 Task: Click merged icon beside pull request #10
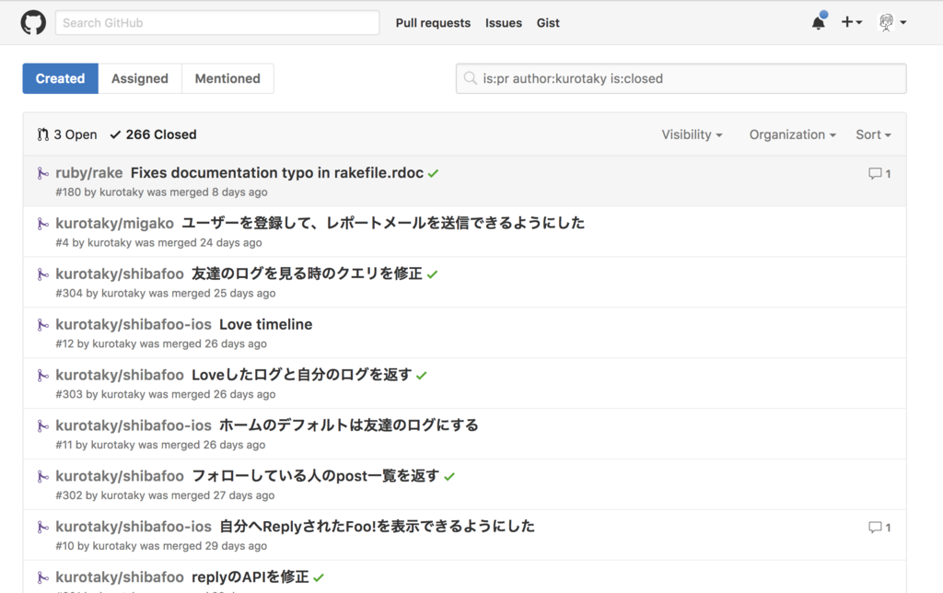coord(42,527)
